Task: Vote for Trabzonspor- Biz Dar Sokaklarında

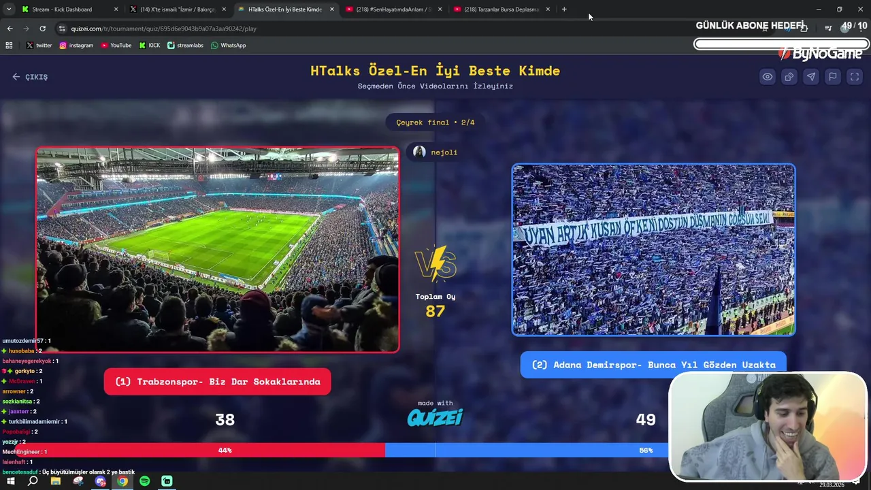Action: 218,382
